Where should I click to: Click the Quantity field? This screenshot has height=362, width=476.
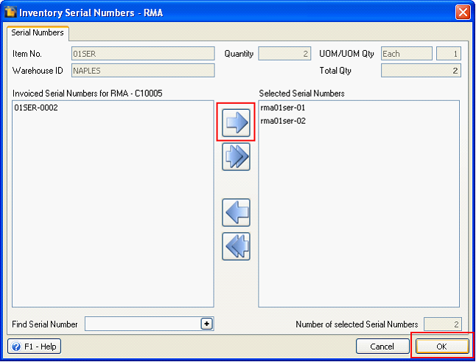(284, 54)
